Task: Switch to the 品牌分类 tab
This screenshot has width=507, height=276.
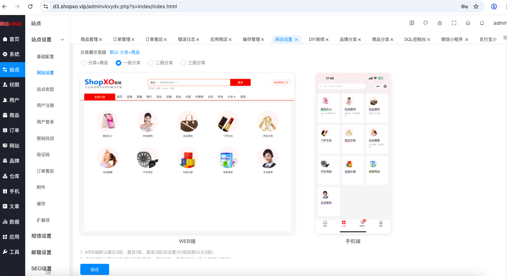Action: click(x=348, y=39)
